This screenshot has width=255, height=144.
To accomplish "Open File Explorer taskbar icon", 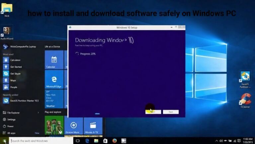I will point(96,141).
